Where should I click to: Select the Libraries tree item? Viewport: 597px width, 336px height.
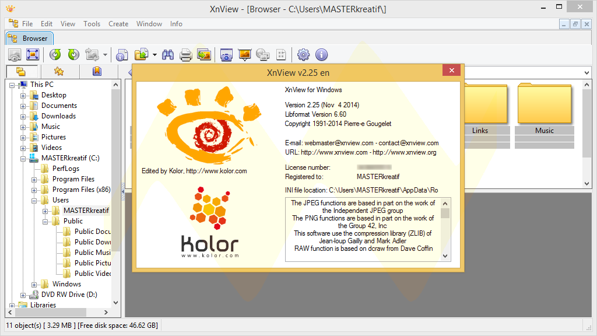pyautogui.click(x=43, y=304)
